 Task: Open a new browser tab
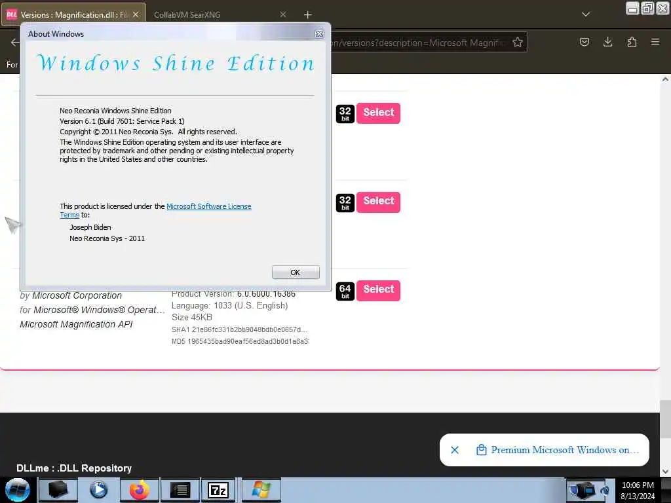pyautogui.click(x=308, y=15)
